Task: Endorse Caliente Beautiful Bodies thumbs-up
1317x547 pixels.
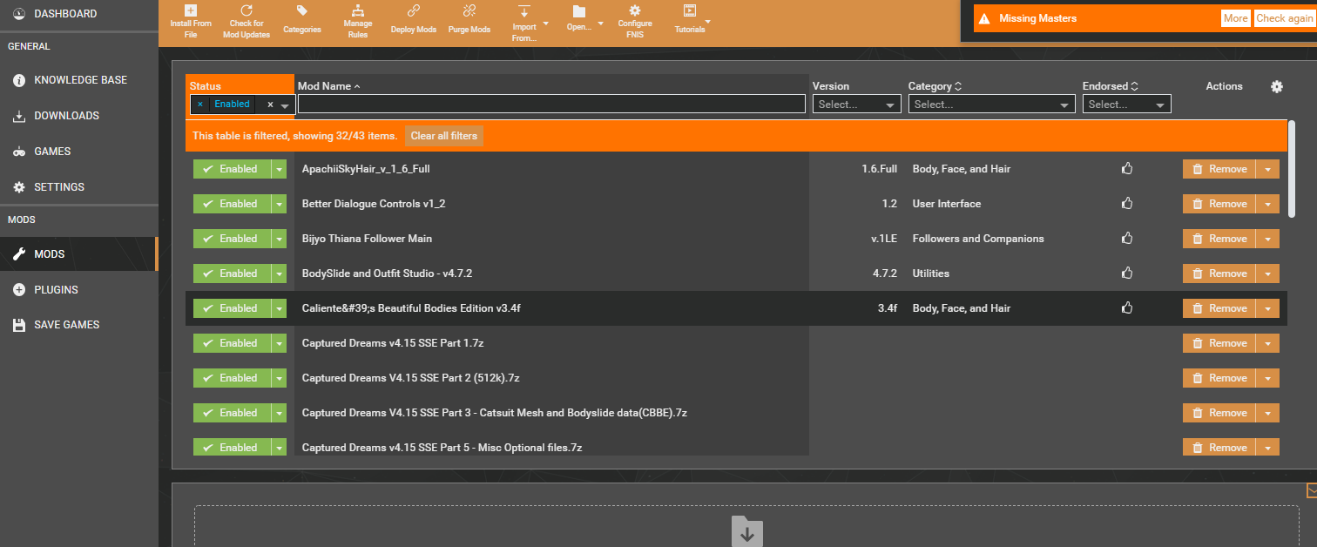Action: pyautogui.click(x=1127, y=308)
